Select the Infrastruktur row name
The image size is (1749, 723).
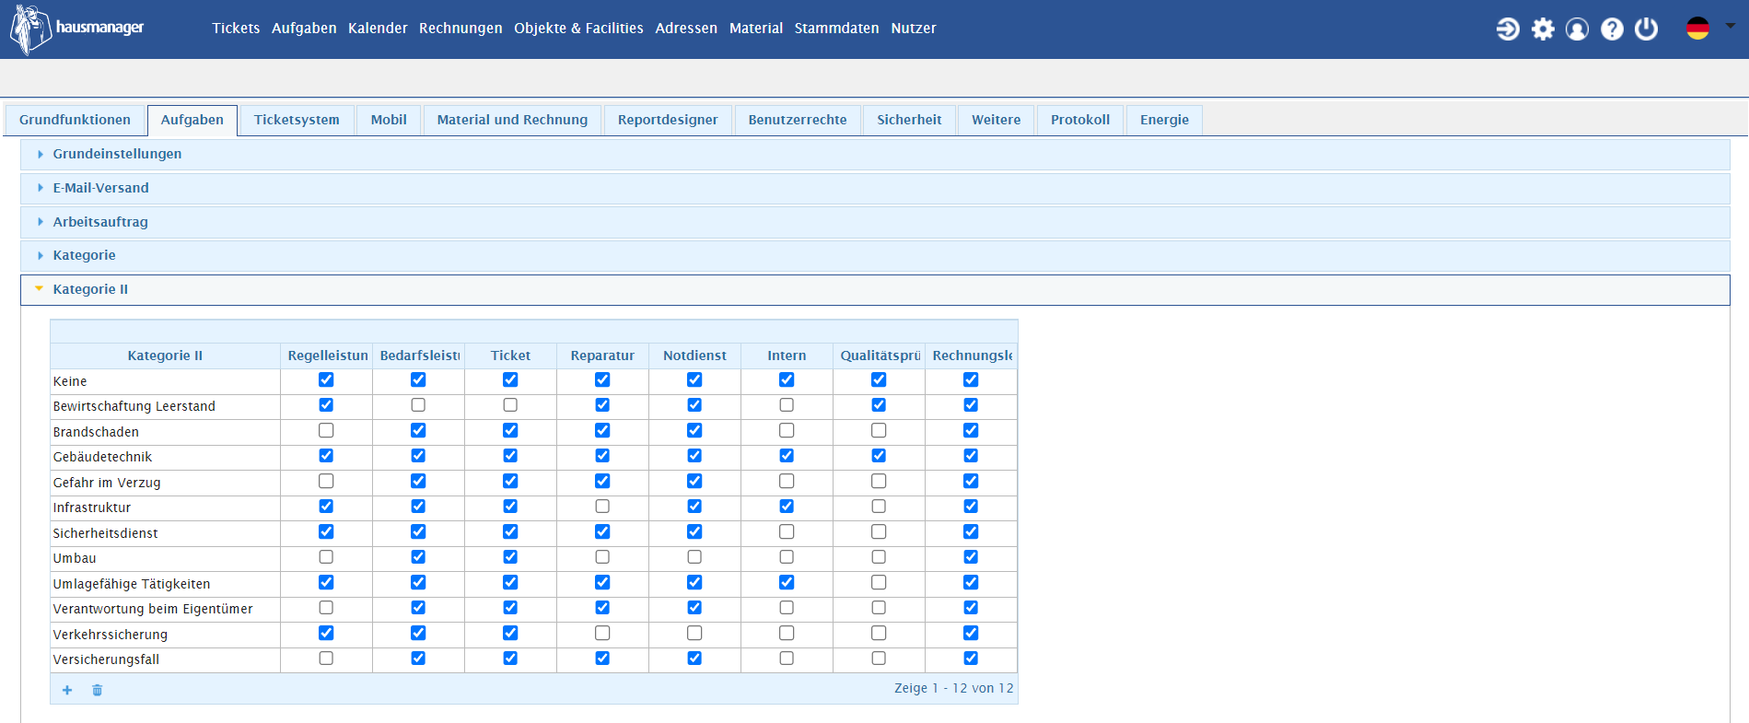pos(92,507)
